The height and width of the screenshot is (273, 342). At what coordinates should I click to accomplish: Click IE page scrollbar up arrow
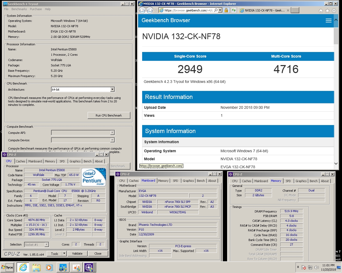point(336,20)
